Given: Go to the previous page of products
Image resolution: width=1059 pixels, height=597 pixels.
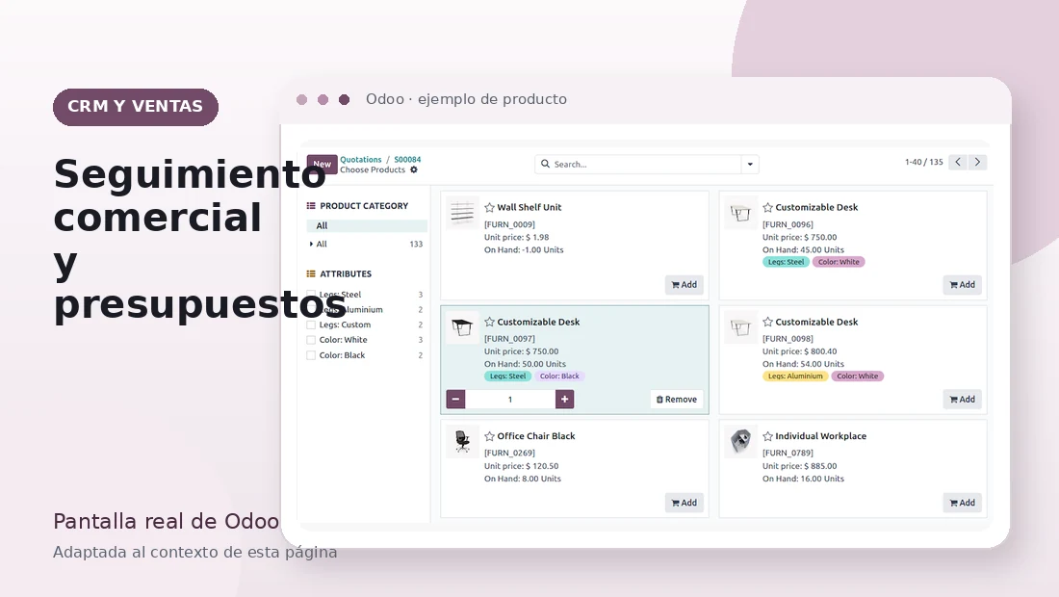Looking at the screenshot, I should [958, 162].
